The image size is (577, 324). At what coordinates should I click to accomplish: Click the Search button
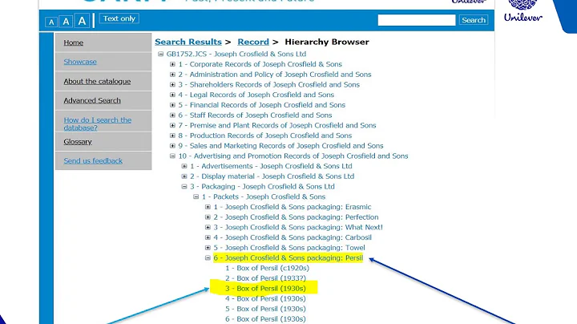click(x=474, y=20)
